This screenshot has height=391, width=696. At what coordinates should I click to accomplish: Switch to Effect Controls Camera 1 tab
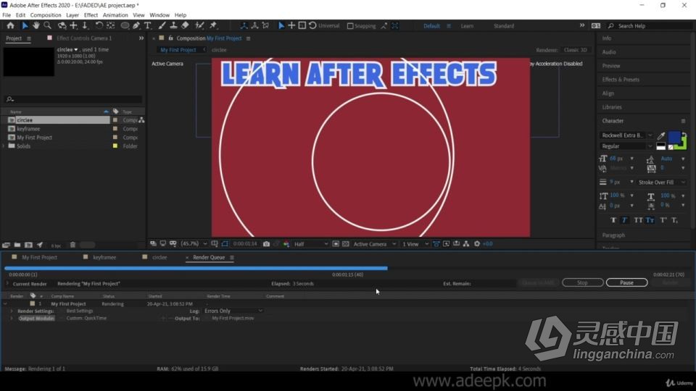tap(84, 38)
